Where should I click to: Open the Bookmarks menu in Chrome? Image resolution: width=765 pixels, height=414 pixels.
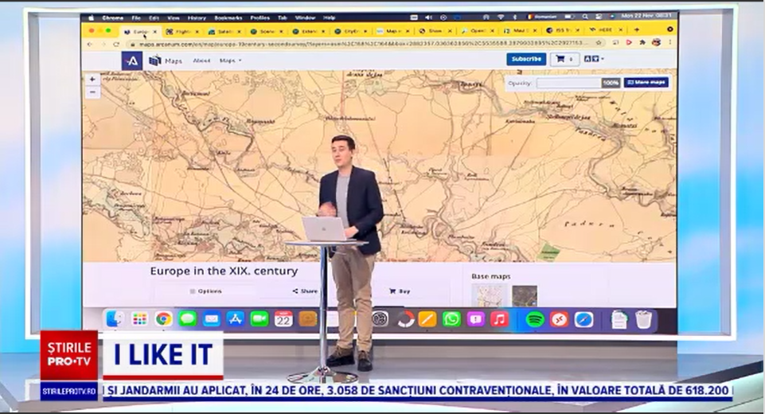228,18
